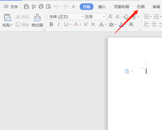Switch to the 引用 (References) tab
The image size is (162, 130).
(x=141, y=7)
